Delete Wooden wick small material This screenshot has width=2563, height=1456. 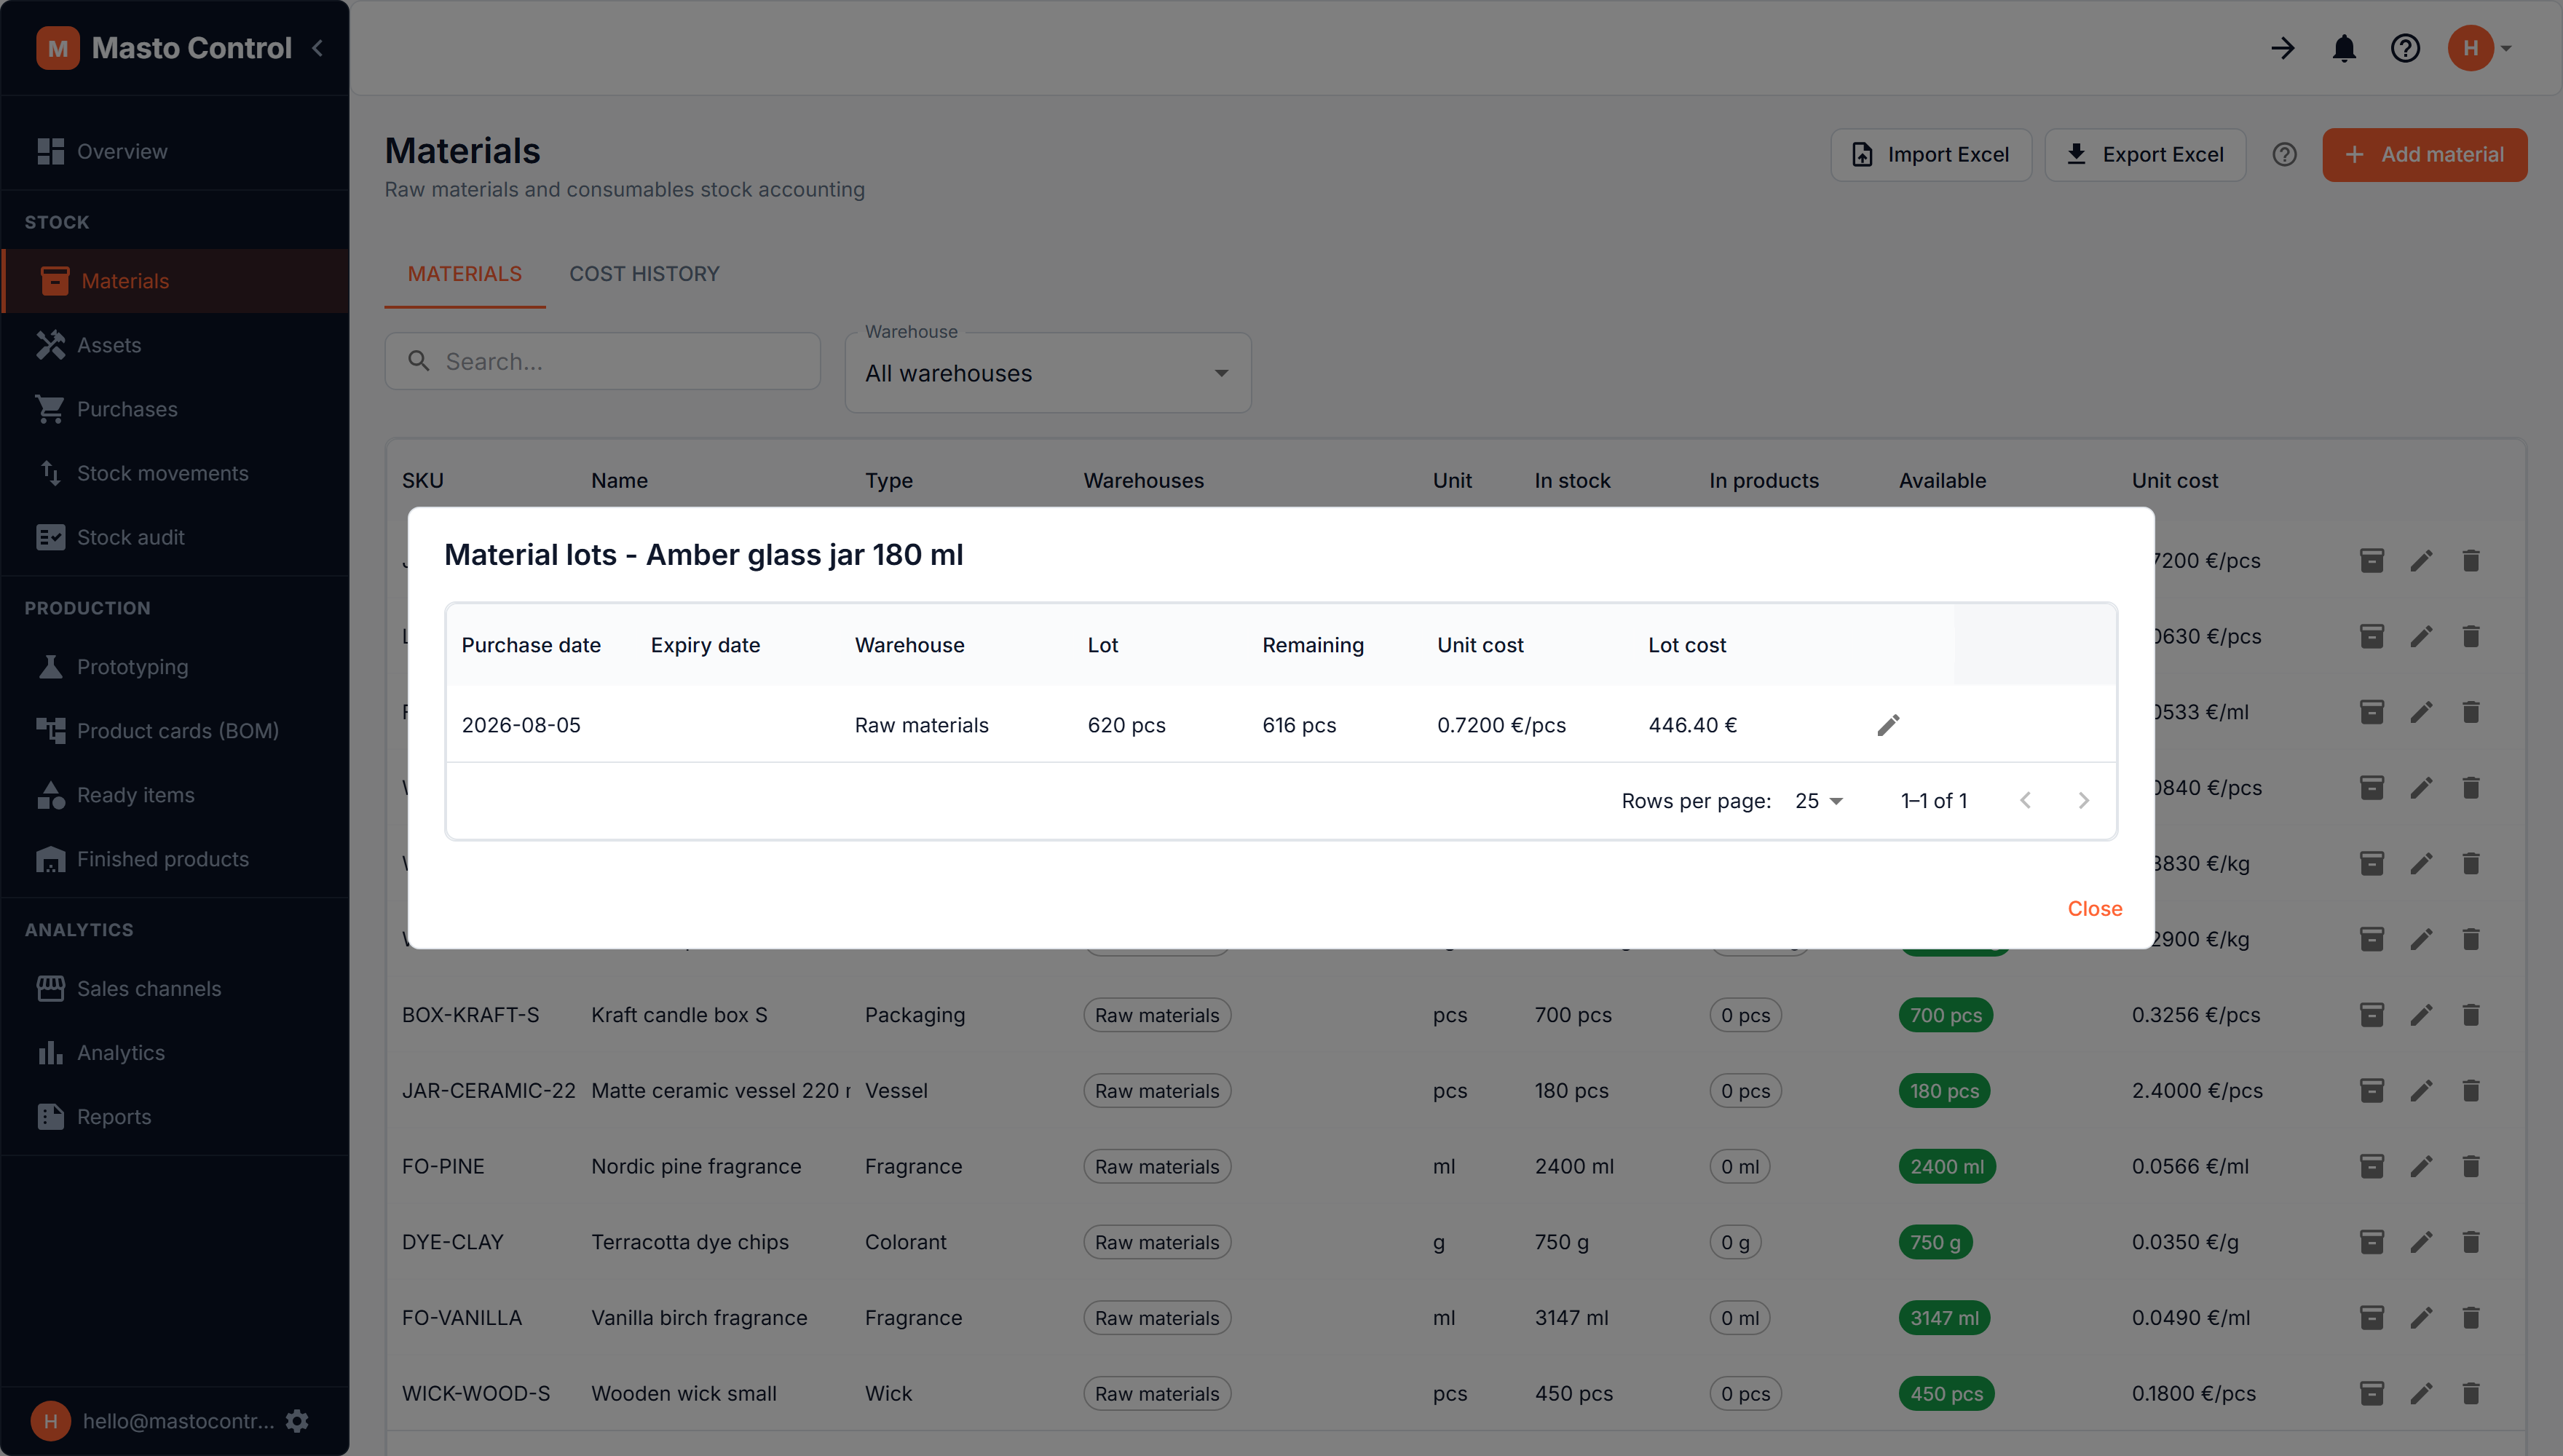click(2470, 1393)
